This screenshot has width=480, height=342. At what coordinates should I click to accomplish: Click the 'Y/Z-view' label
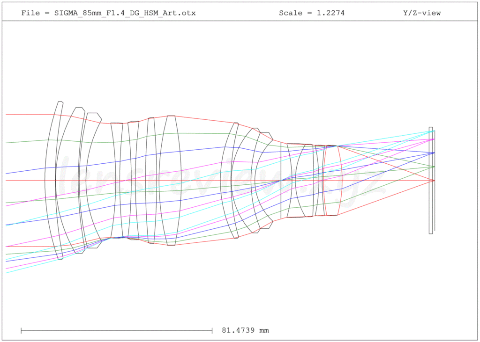coord(422,13)
